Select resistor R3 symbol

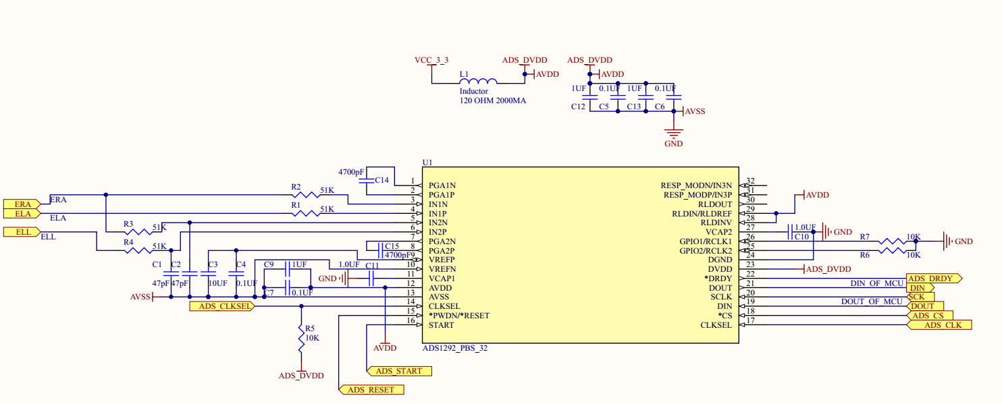pos(138,232)
